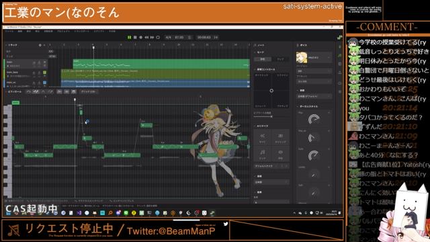
Task: Pause playback with the green pause button
Action: (129, 38)
